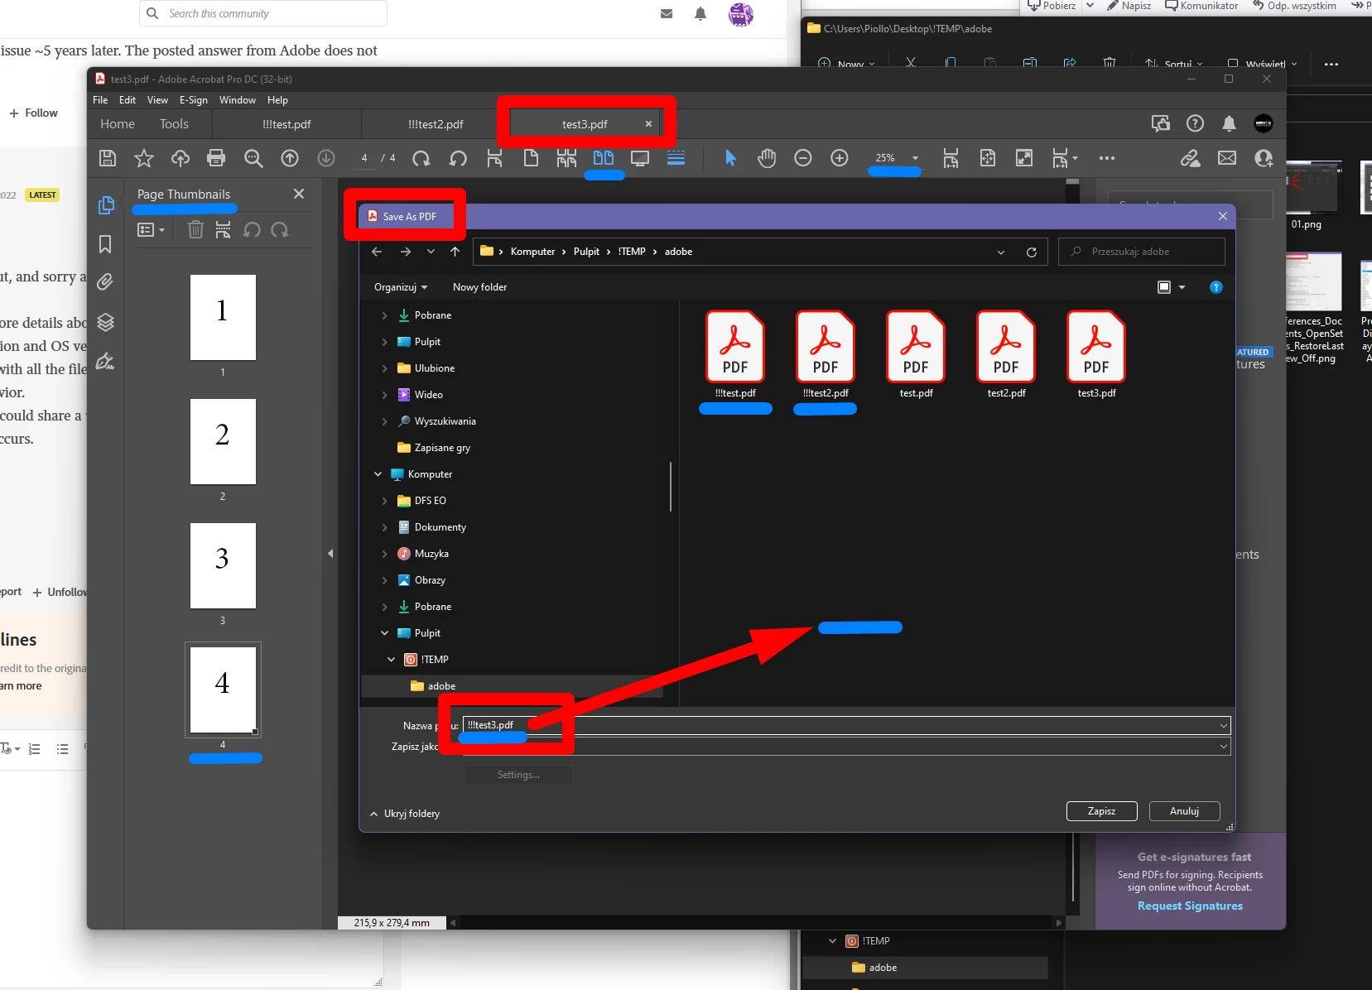Collapse !TEMP tree node in Save dialog

(392, 660)
